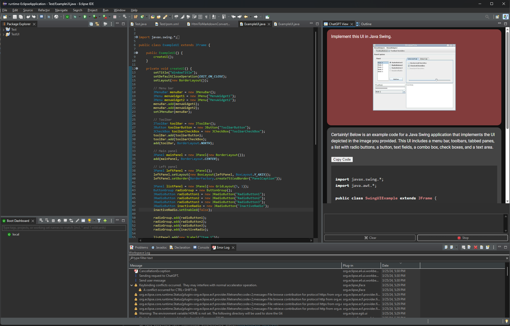510x326 pixels.
Task: Click Link with Editor in Package Explorer
Action: (97, 24)
